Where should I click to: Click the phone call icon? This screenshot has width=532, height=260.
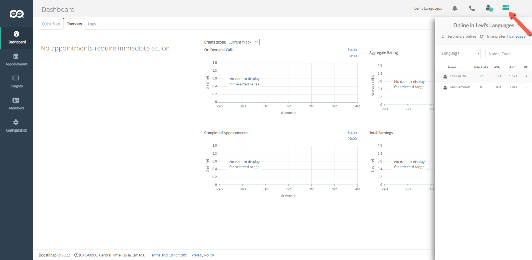point(472,8)
